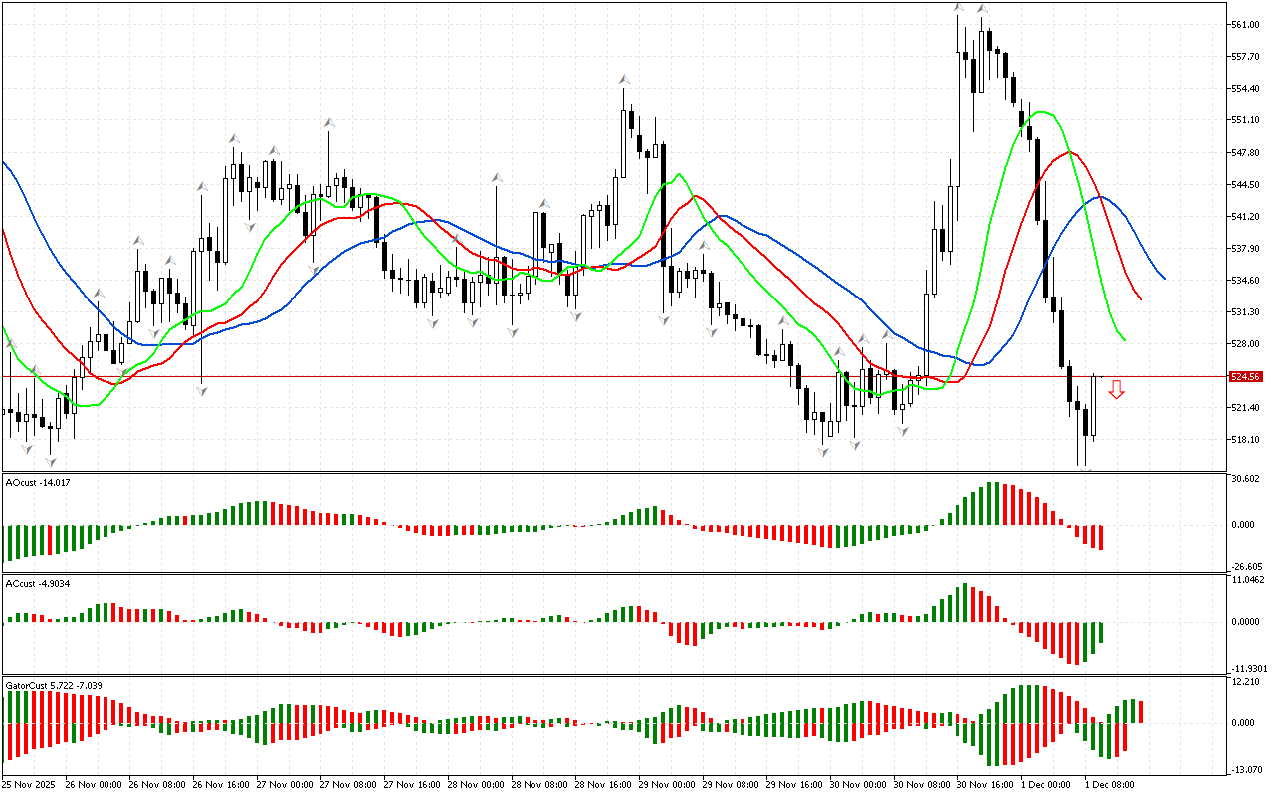Click the 30.602 AO scale value
The image size is (1274, 796).
coord(1246,479)
